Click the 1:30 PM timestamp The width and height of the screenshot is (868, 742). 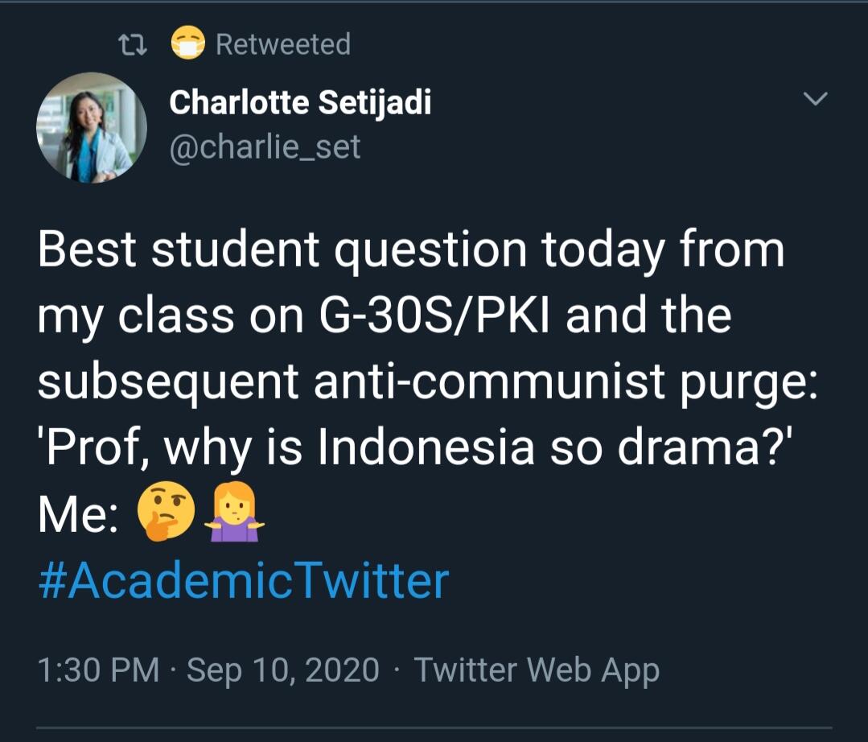click(99, 670)
